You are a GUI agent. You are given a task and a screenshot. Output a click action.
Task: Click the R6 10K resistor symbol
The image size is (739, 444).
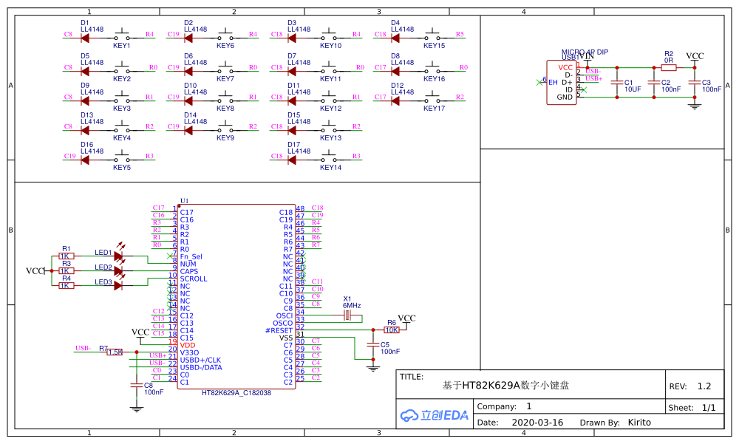click(x=392, y=330)
